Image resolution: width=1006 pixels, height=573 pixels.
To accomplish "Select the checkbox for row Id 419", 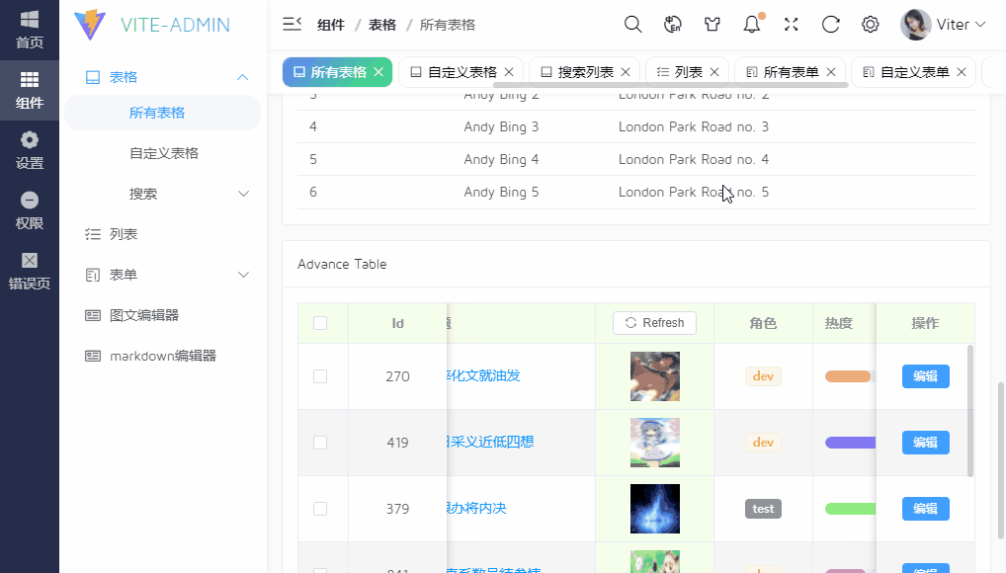I will 322,442.
